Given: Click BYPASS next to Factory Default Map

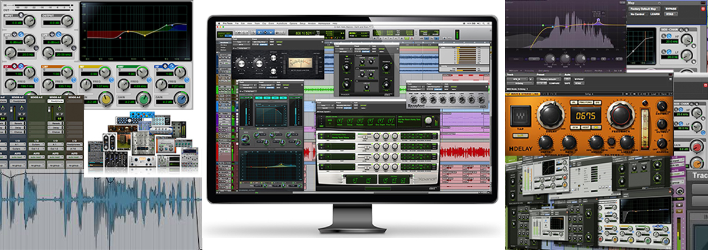Looking at the screenshot, I should (671, 9).
